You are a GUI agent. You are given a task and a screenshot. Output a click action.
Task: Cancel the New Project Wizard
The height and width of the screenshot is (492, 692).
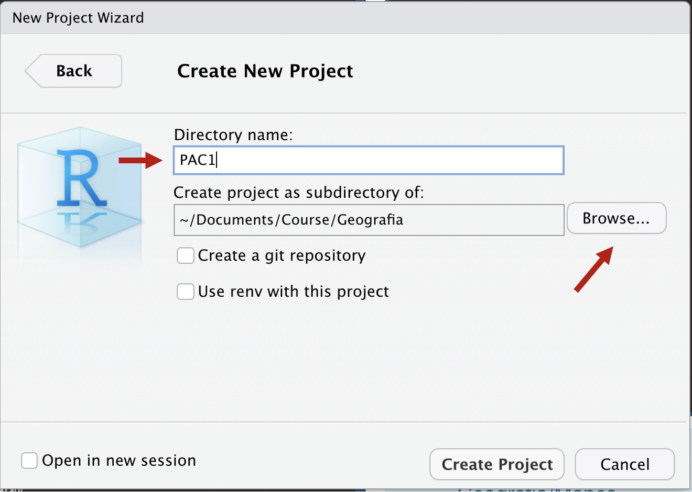click(x=625, y=464)
